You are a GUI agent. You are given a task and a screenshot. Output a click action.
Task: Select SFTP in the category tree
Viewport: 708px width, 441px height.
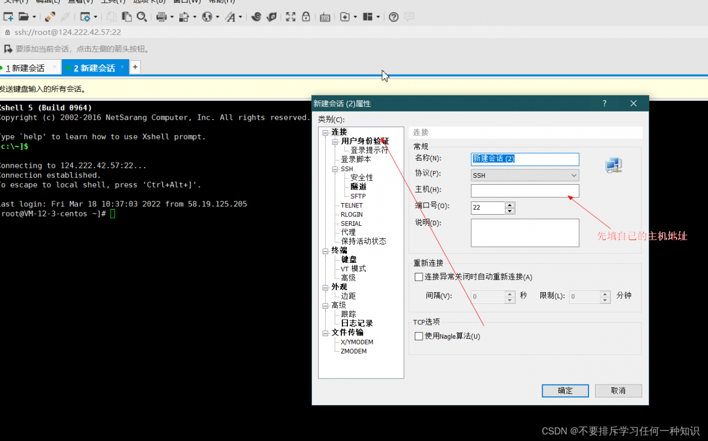(358, 196)
